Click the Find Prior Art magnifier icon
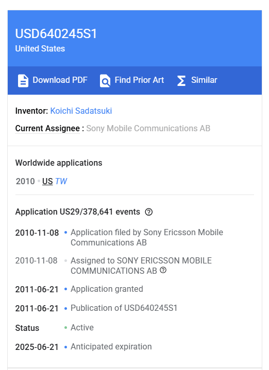 (105, 81)
